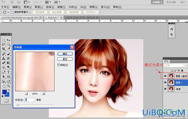
Task: Hide the 背景 layer eye
Action: 165,89
